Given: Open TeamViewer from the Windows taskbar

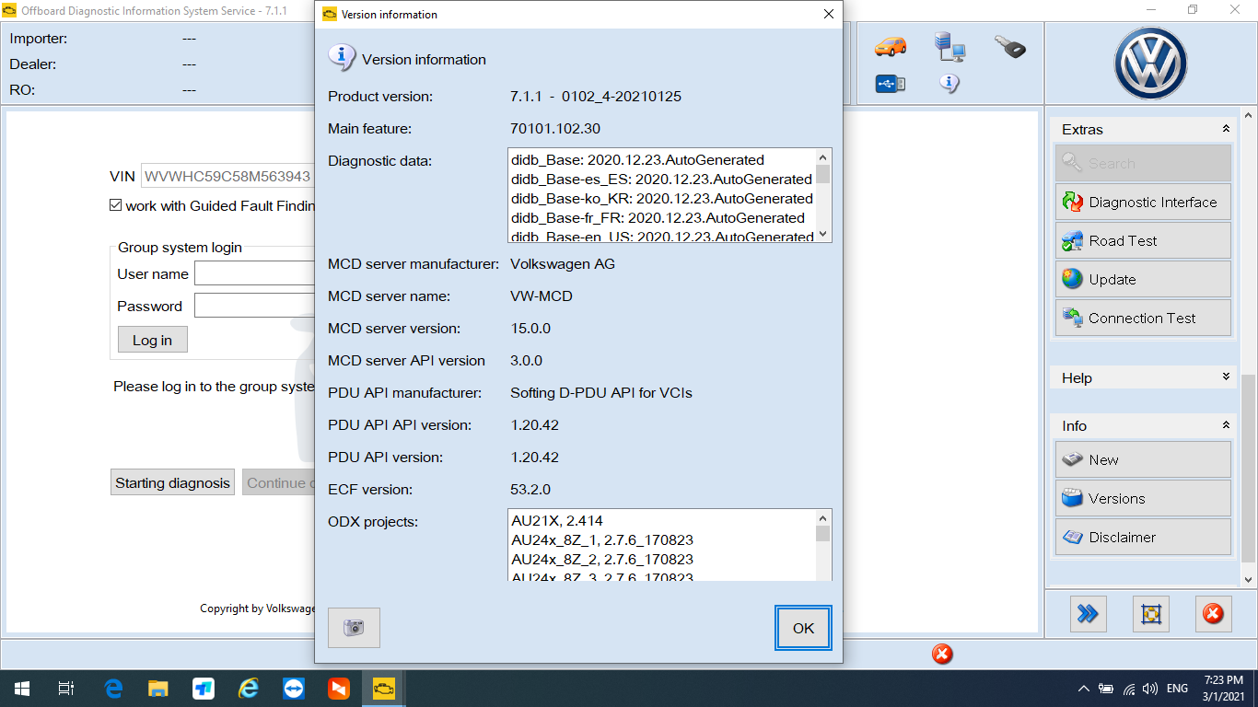Looking at the screenshot, I should [294, 689].
